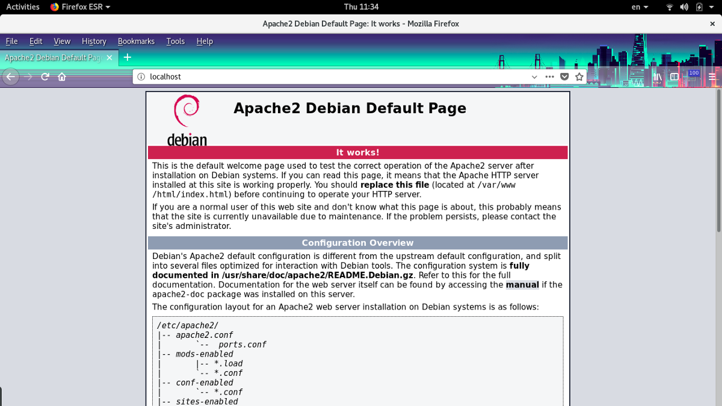Viewport: 722px width, 406px height.
Task: Click apache2.conf in the layout tree
Action: 205,335
